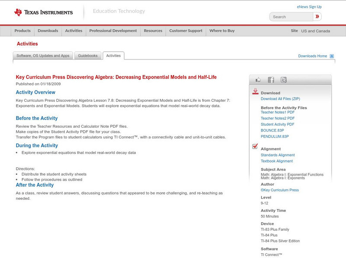The image size is (346, 258).
Task: Open the Activities navigation menu
Action: (74, 31)
